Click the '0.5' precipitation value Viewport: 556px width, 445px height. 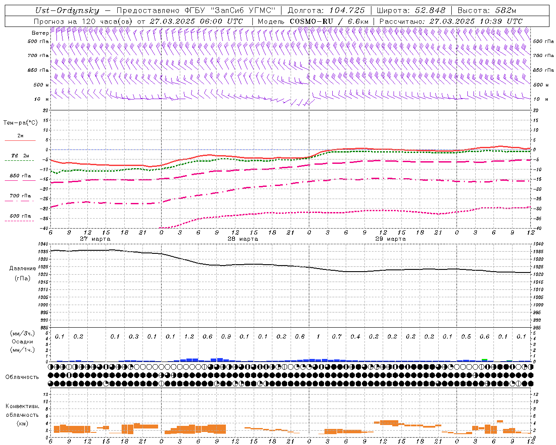pos(466,337)
